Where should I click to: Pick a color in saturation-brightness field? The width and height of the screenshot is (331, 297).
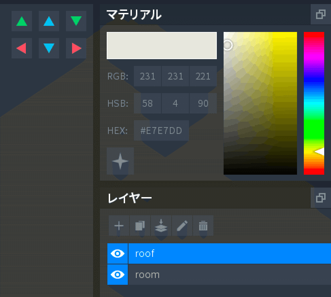point(260,103)
